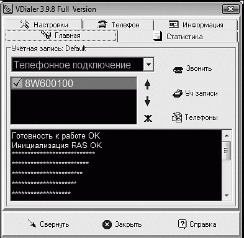Expand the Телефонное подключение dropdown arrow
Image resolution: width=244 pixels, height=238 pixels.
[148, 65]
